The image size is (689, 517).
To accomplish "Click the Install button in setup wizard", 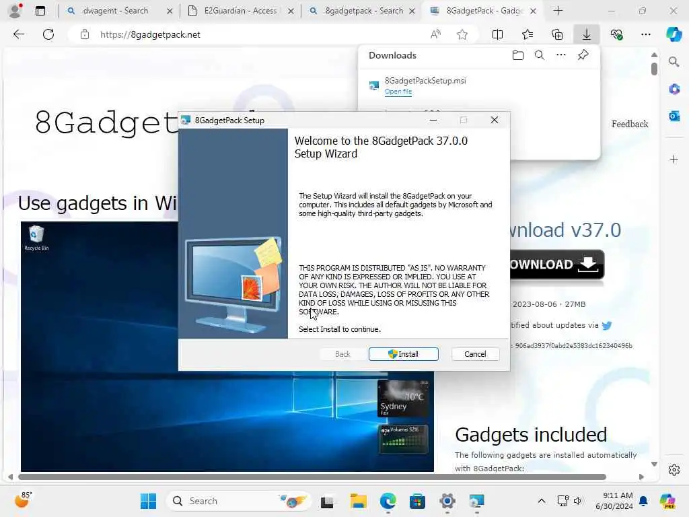I will click(404, 354).
